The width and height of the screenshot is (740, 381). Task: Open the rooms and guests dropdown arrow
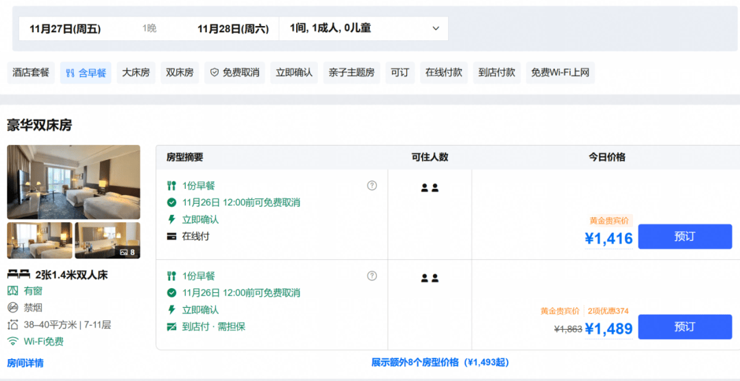pos(436,29)
